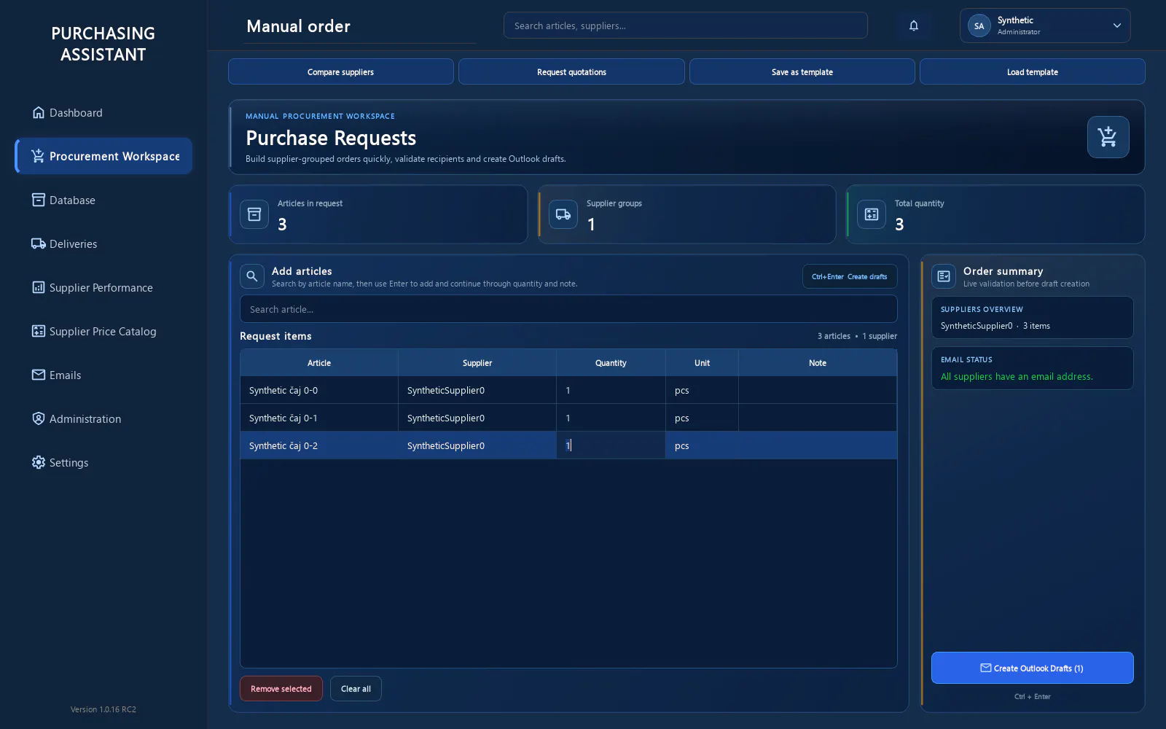The height and width of the screenshot is (729, 1166).
Task: Click the Administration shield icon
Action: 39,418
